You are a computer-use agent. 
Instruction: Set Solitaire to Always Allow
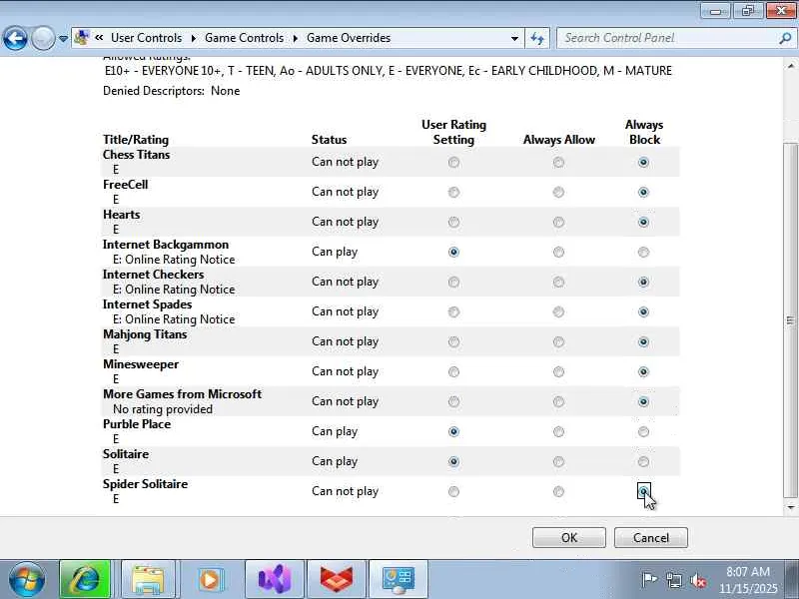(558, 462)
